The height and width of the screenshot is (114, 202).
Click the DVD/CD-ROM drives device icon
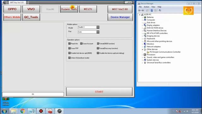[x=145, y=28]
